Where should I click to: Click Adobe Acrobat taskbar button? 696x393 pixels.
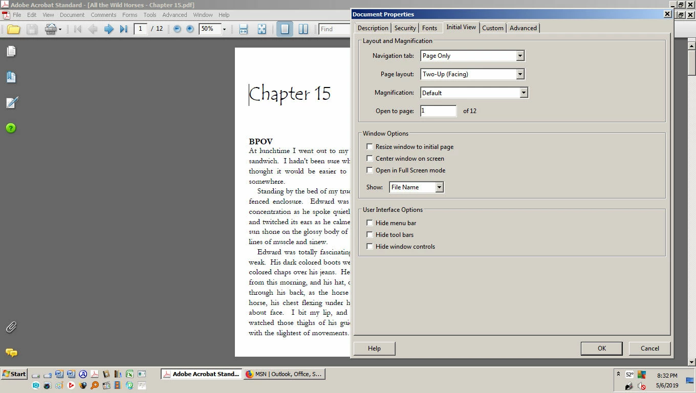pos(202,374)
